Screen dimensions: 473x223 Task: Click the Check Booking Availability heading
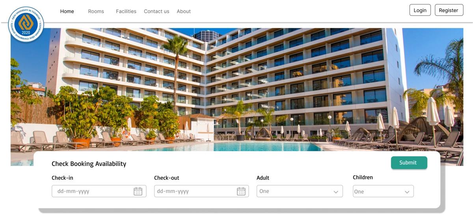[89, 164]
